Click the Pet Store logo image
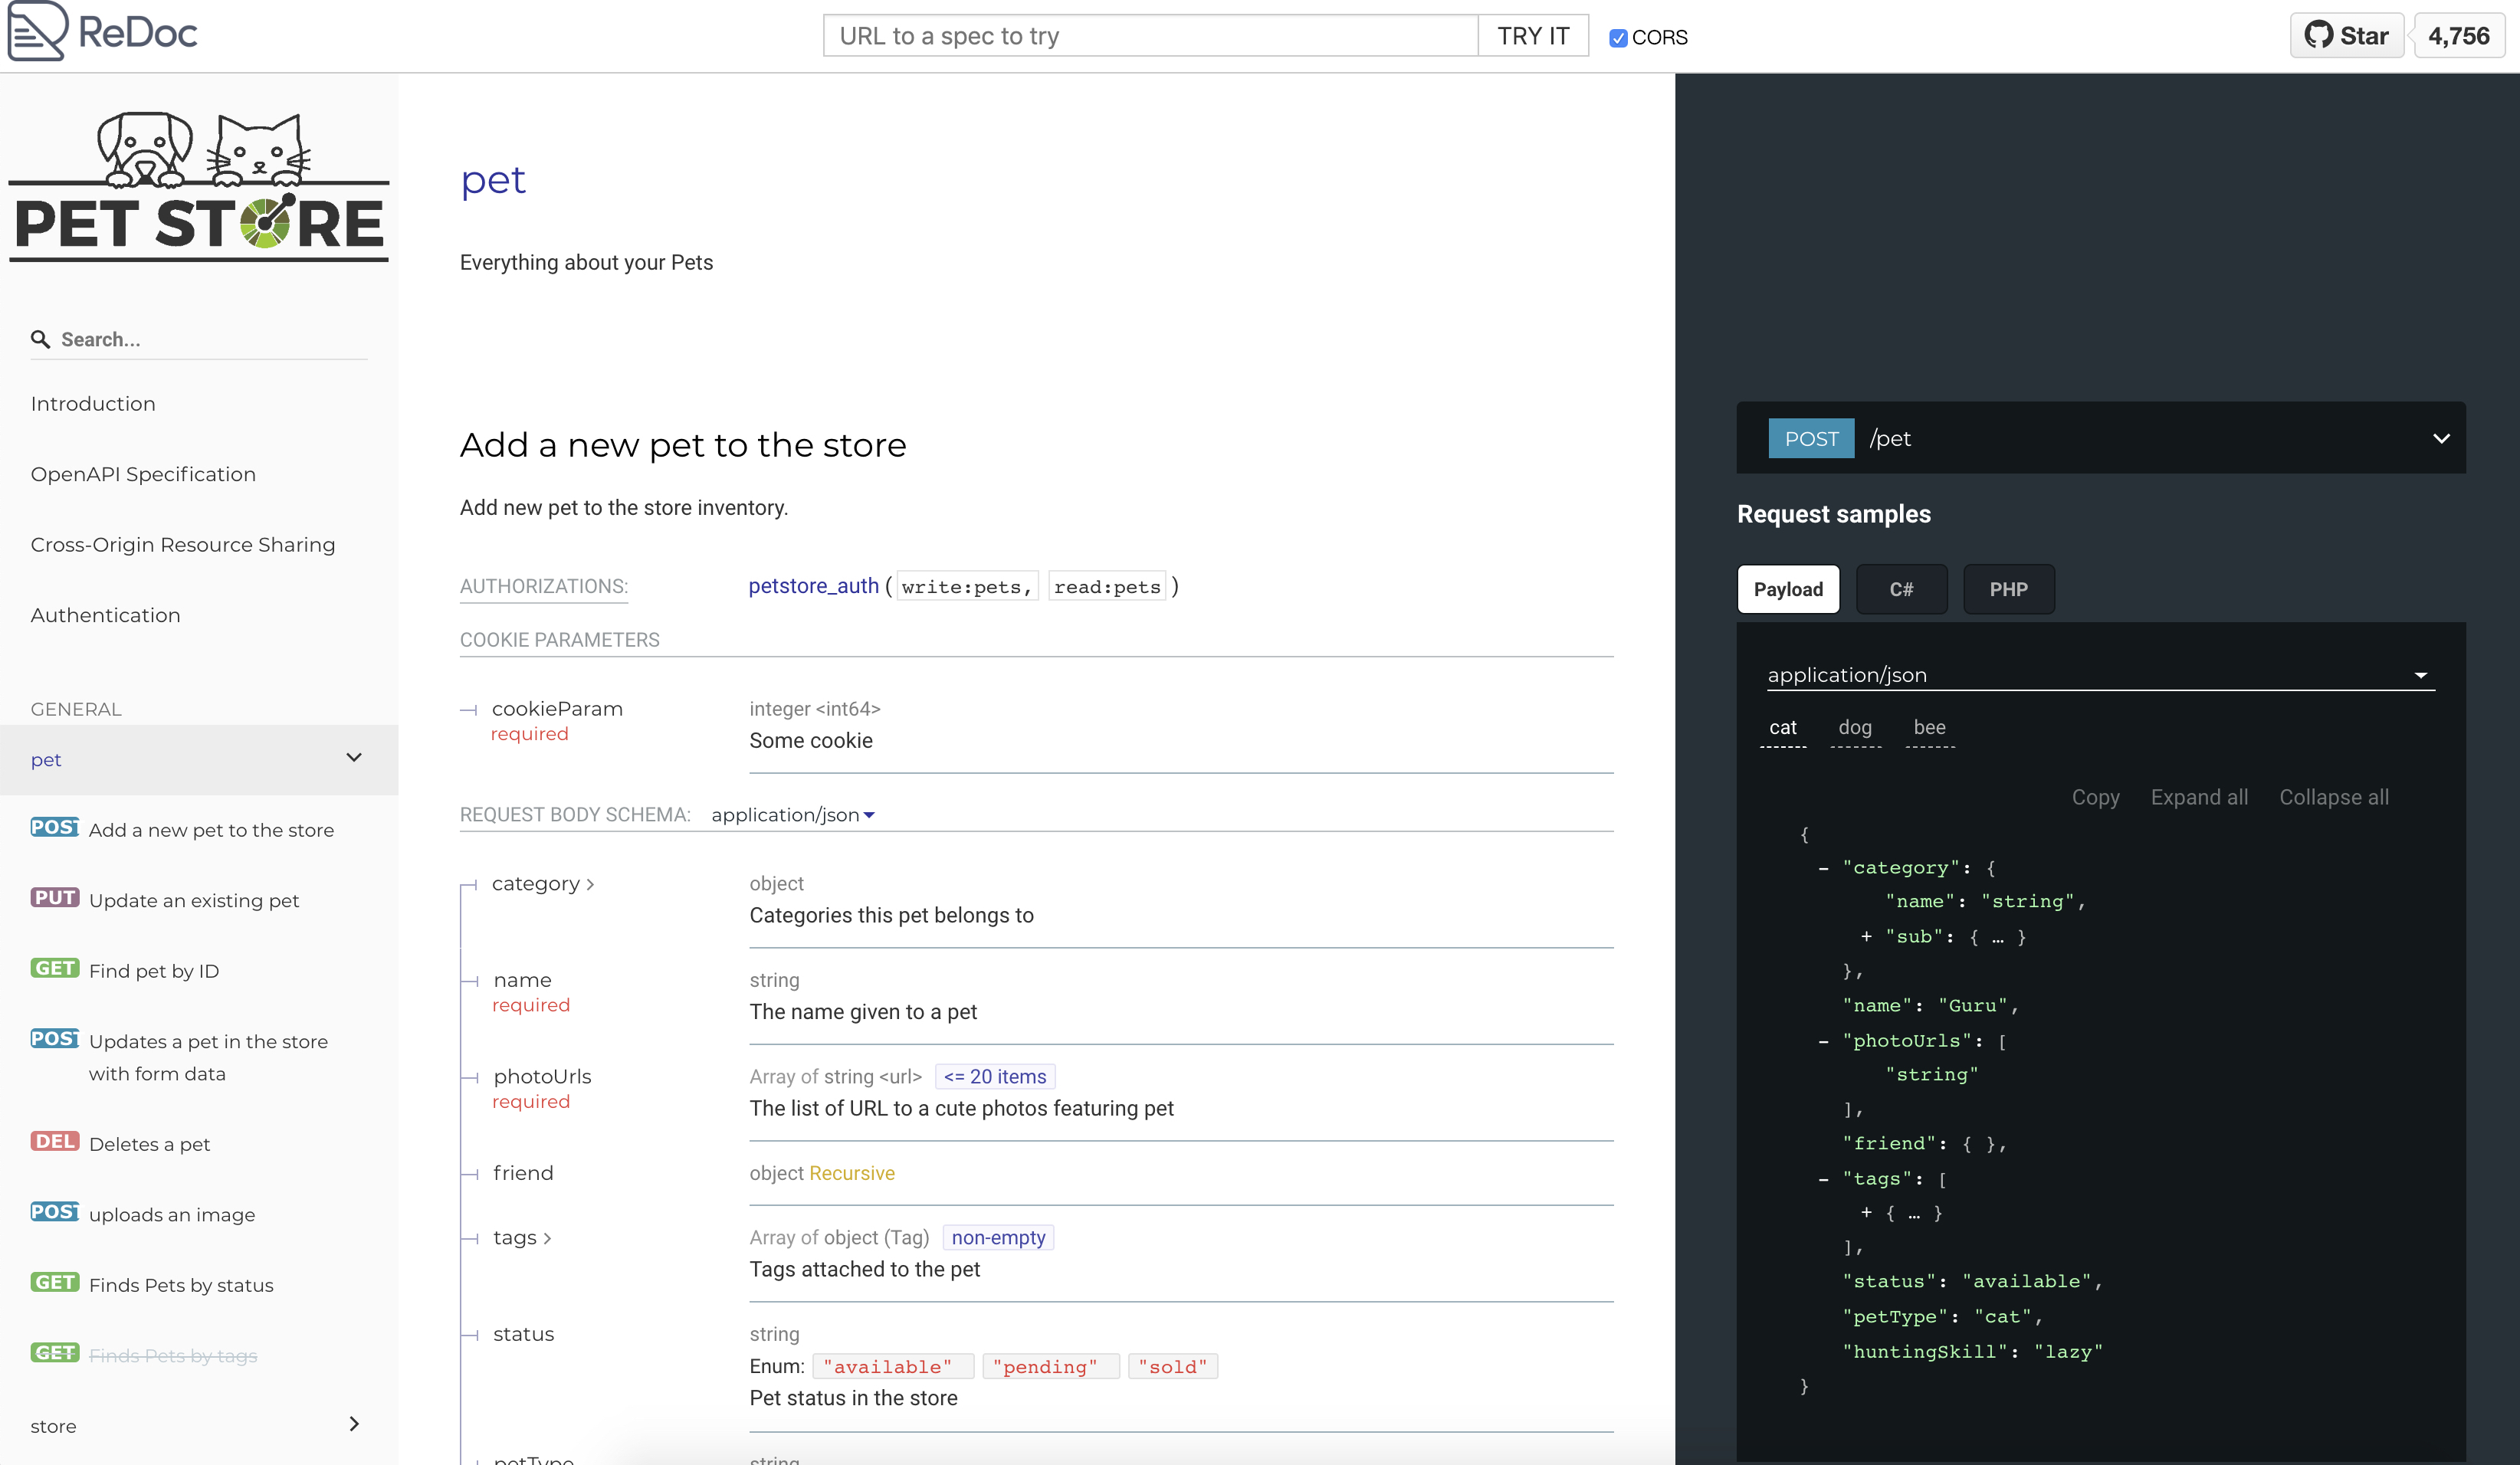 tap(199, 186)
